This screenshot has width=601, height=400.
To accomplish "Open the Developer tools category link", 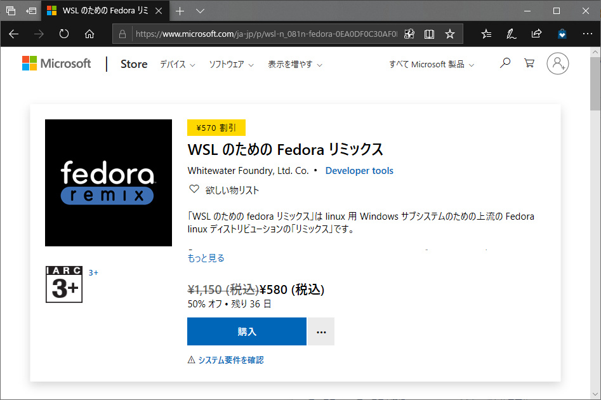I will [x=359, y=170].
